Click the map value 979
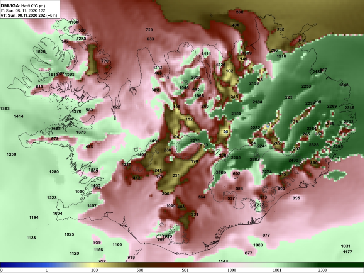This screenshot has width=364, height=273. click(160, 176)
